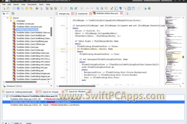
Task: Toggle the special characters pilcrow icon
Action: pyautogui.click(x=121, y=8)
